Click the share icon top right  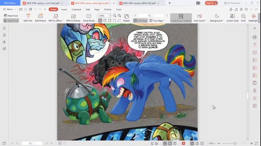click(x=236, y=9)
